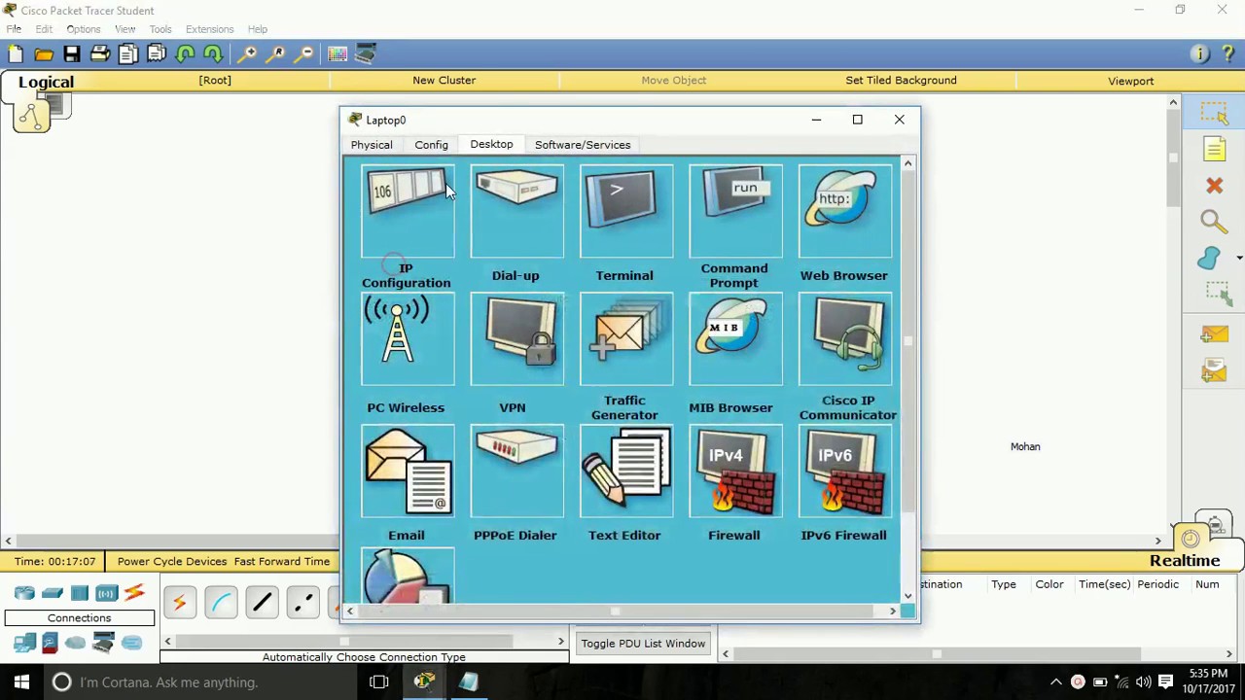The image size is (1245, 700).
Task: Open the Tools menu
Action: (x=160, y=29)
